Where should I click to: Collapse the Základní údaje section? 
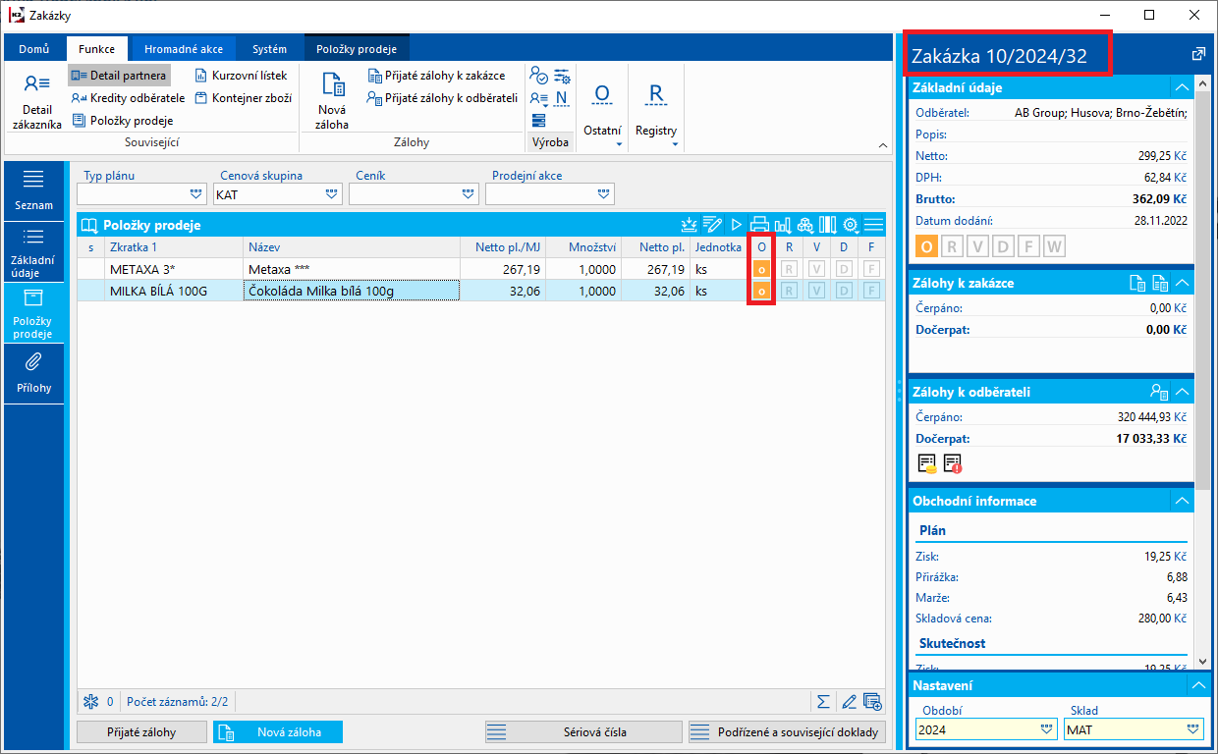tap(1183, 87)
